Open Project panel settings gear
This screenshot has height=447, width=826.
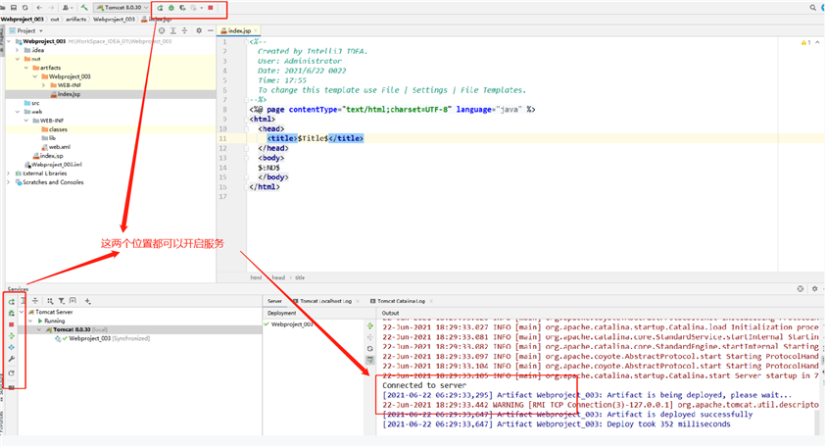click(x=198, y=30)
